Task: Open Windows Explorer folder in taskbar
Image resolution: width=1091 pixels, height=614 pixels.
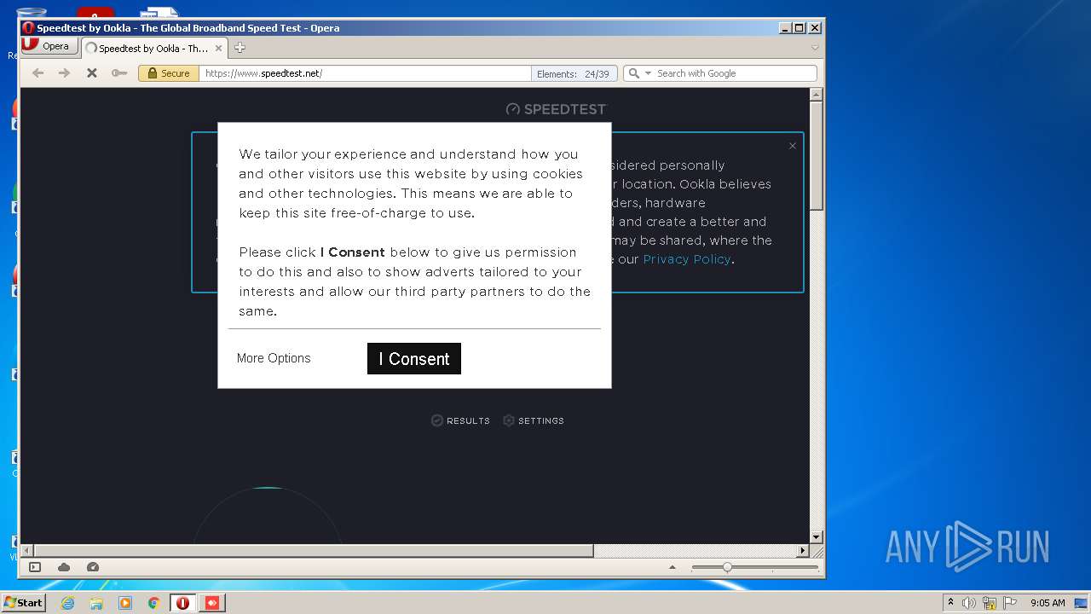Action: point(96,603)
